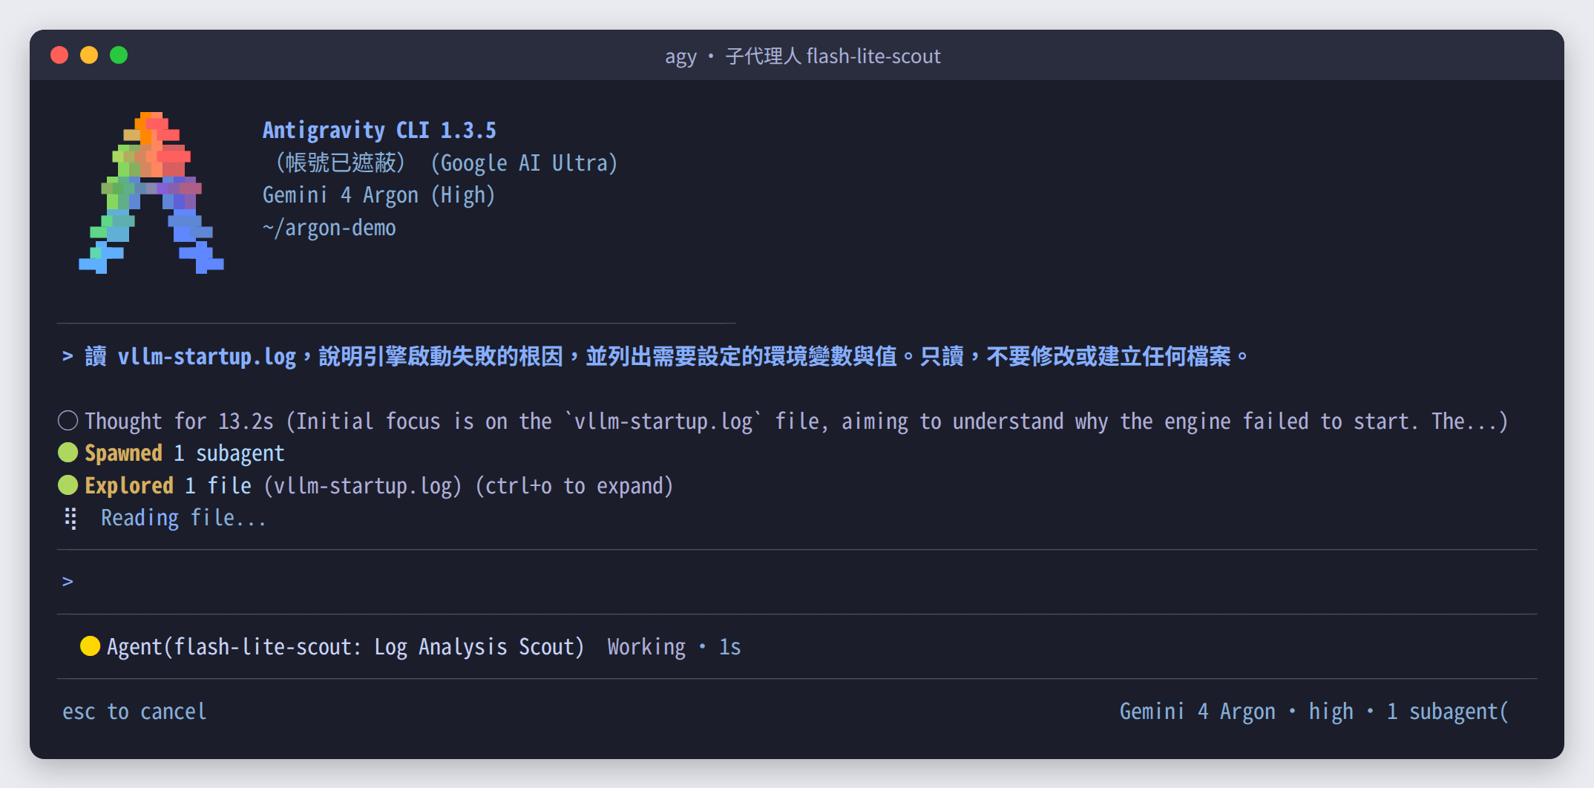1594x788 pixels.
Task: Click the high effort label in the footer
Action: click(1331, 712)
